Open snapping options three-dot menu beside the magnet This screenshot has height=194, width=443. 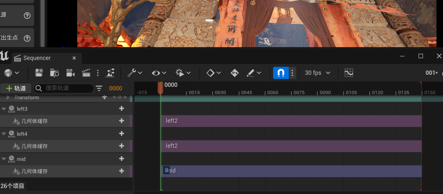(292, 73)
